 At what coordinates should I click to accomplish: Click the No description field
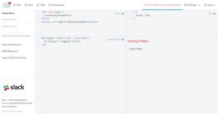pos(17,26)
